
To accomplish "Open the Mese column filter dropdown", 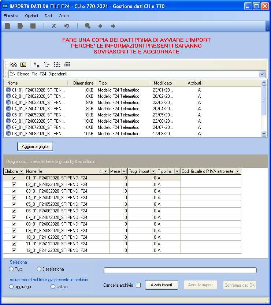I will 123,171.
